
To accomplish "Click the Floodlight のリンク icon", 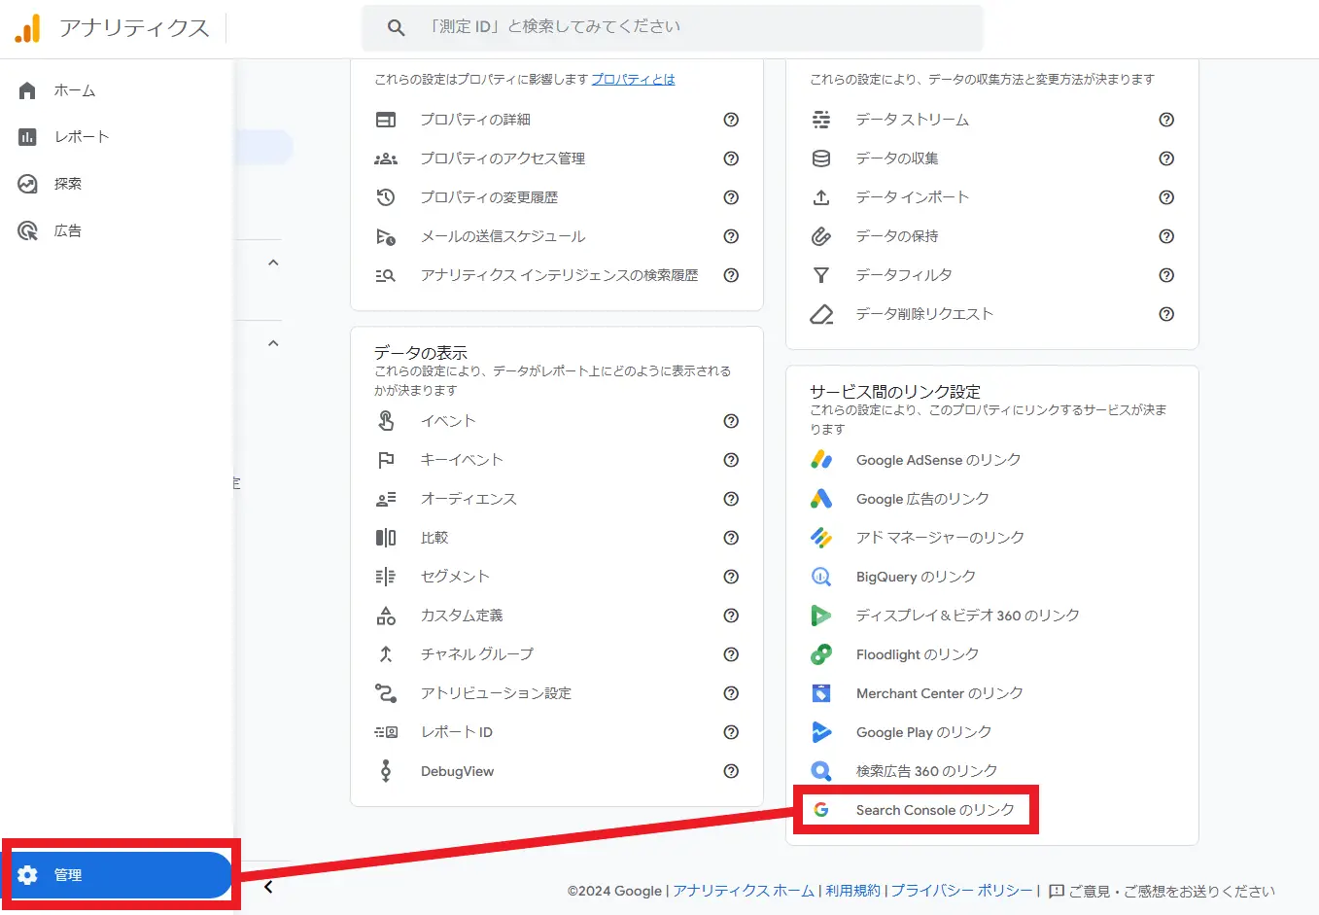I will [x=821, y=654].
